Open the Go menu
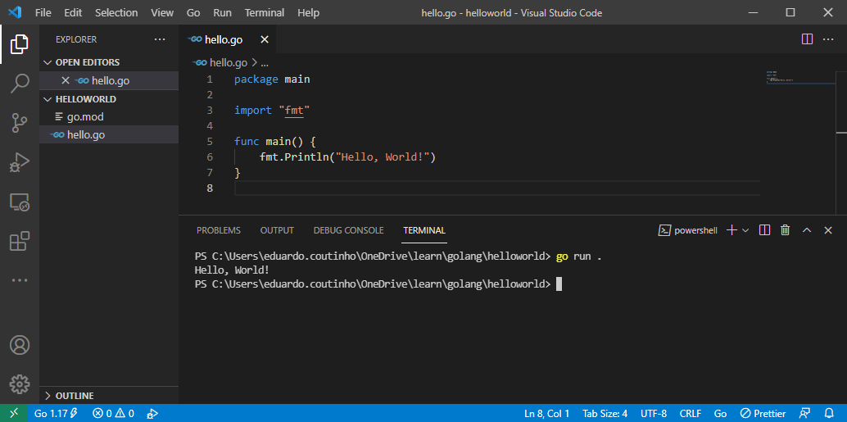The height and width of the screenshot is (422, 847). [193, 12]
